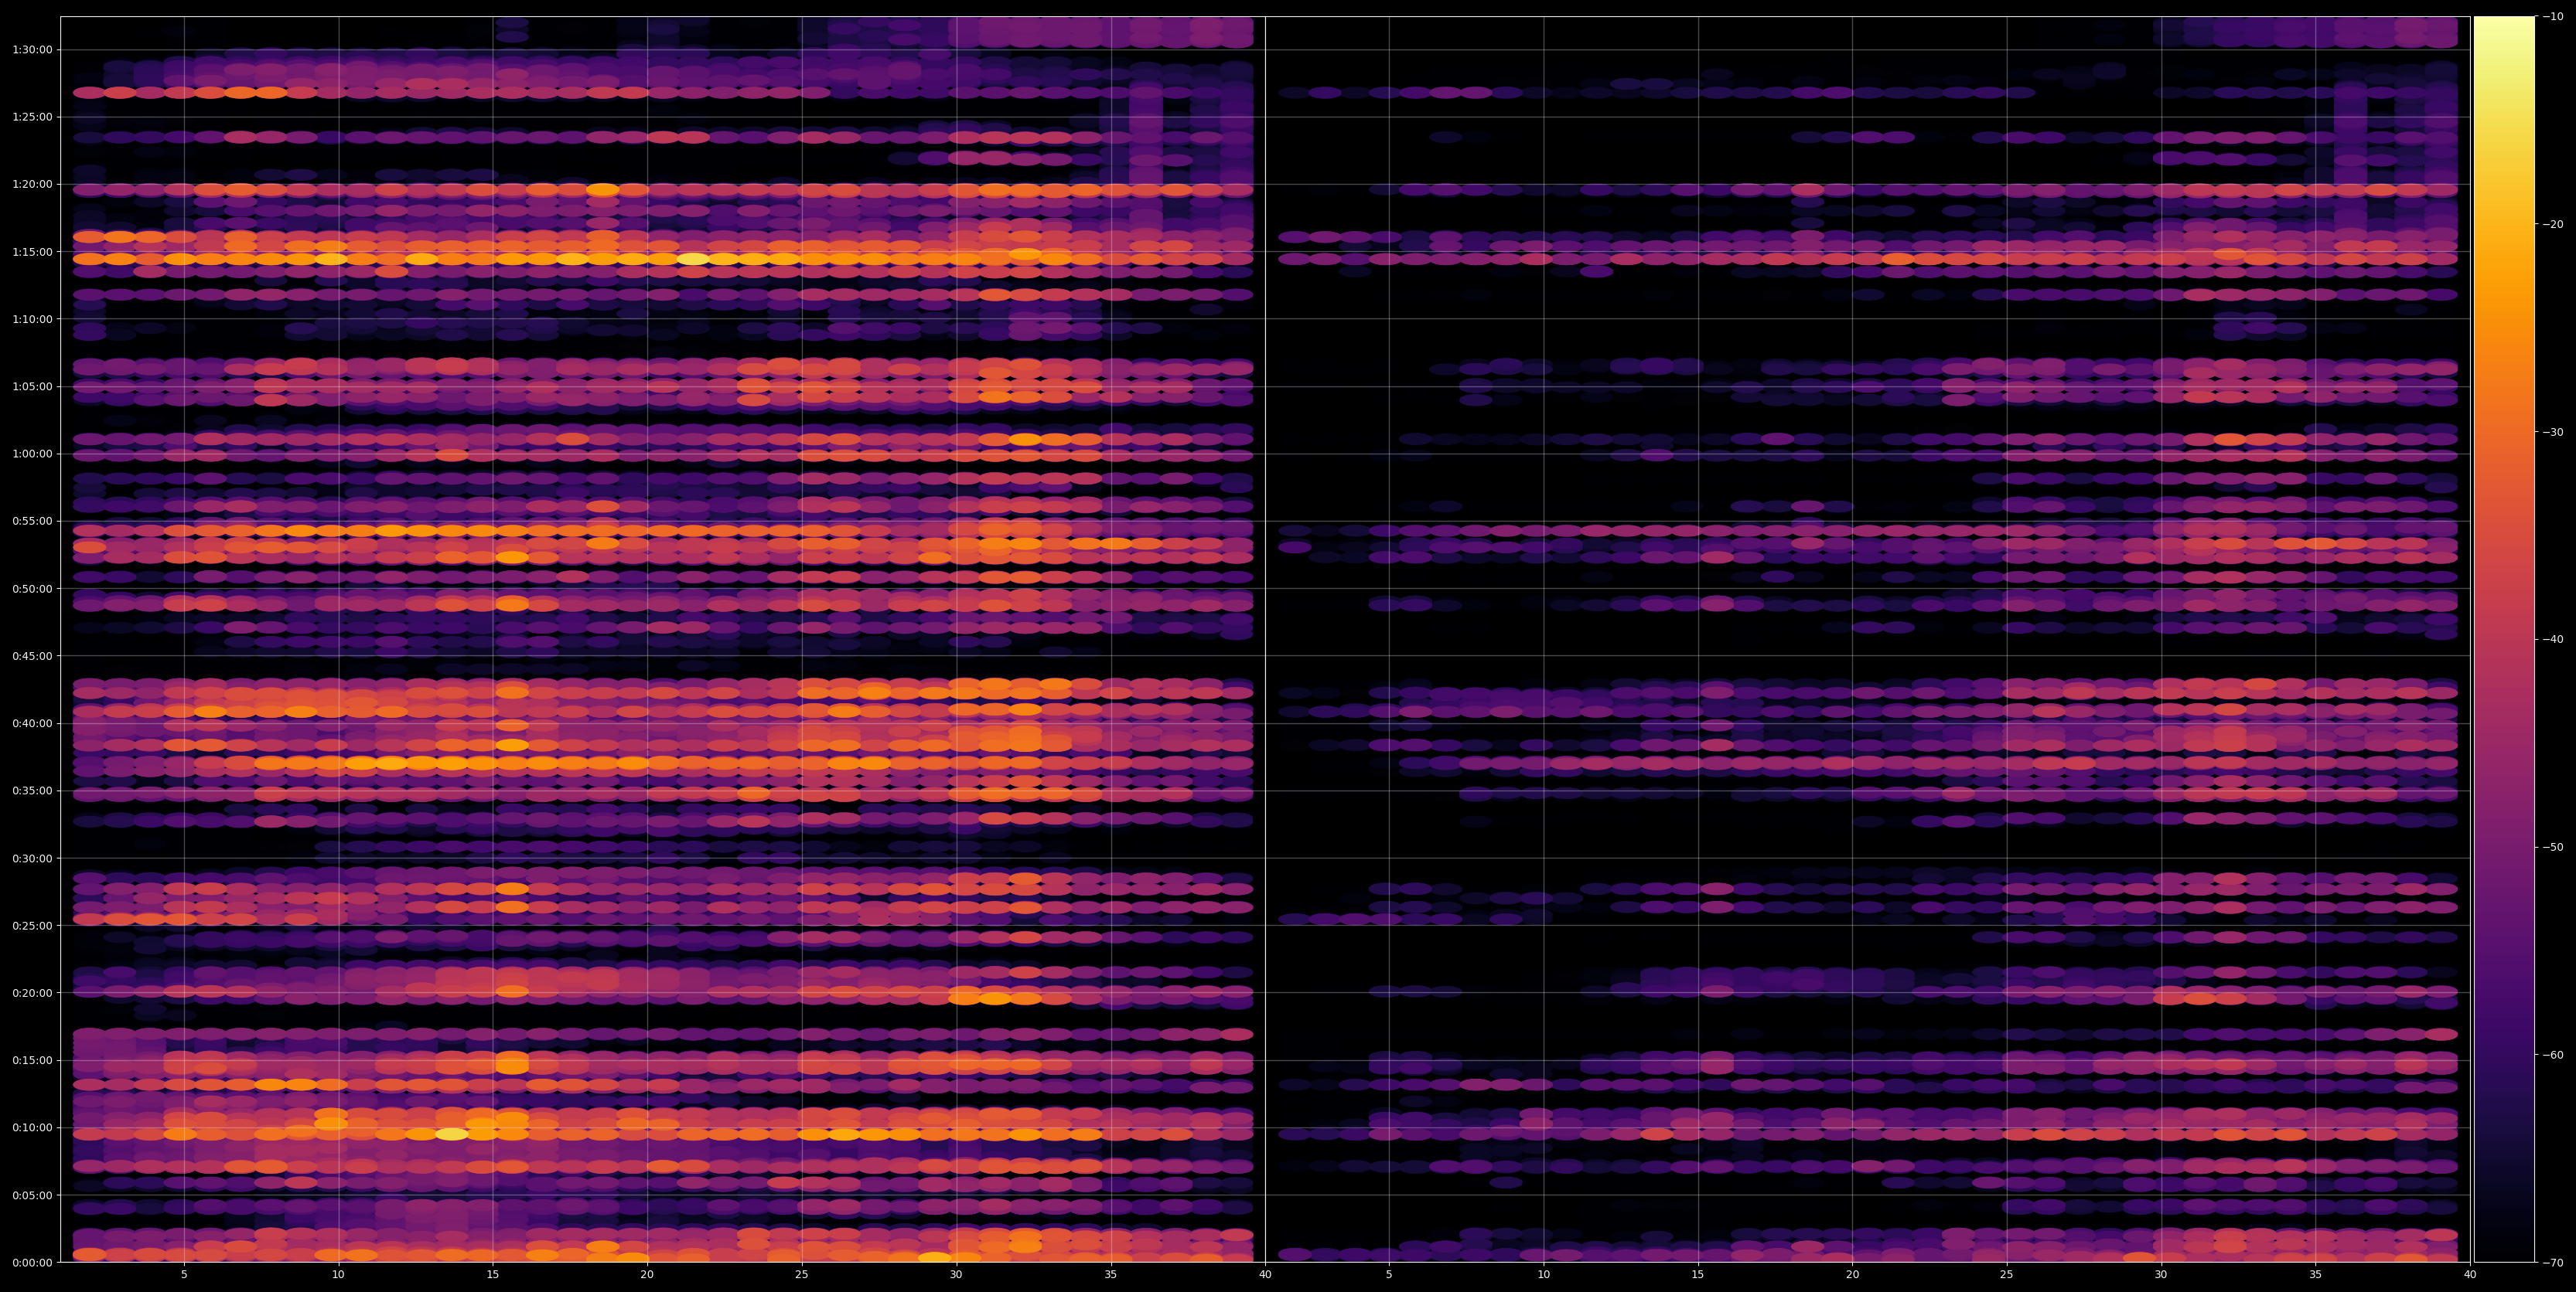The height and width of the screenshot is (1292, 2576).
Task: Click x-axis label 5 under left heatmap
Action: [x=184, y=1274]
